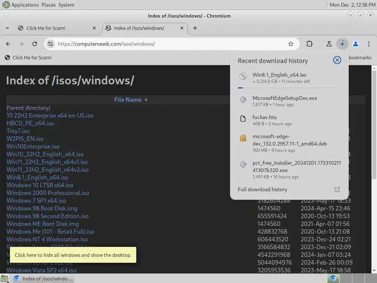Open the profile avatar icon
The width and height of the screenshot is (377, 283).
tap(356, 44)
